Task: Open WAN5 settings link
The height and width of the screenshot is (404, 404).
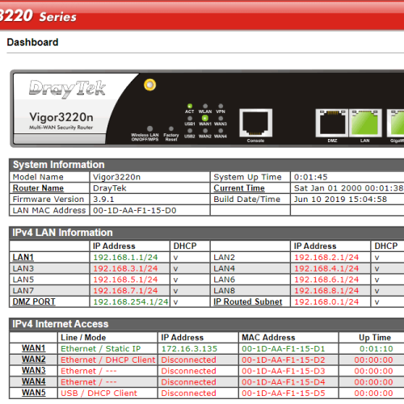Action: [x=34, y=393]
